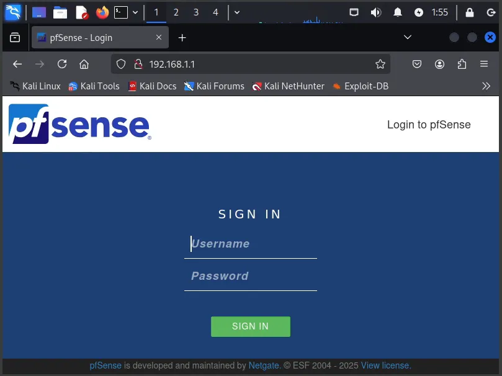Open Firefox recent browsing view icon
Image resolution: width=502 pixels, height=376 pixels.
click(x=15, y=37)
